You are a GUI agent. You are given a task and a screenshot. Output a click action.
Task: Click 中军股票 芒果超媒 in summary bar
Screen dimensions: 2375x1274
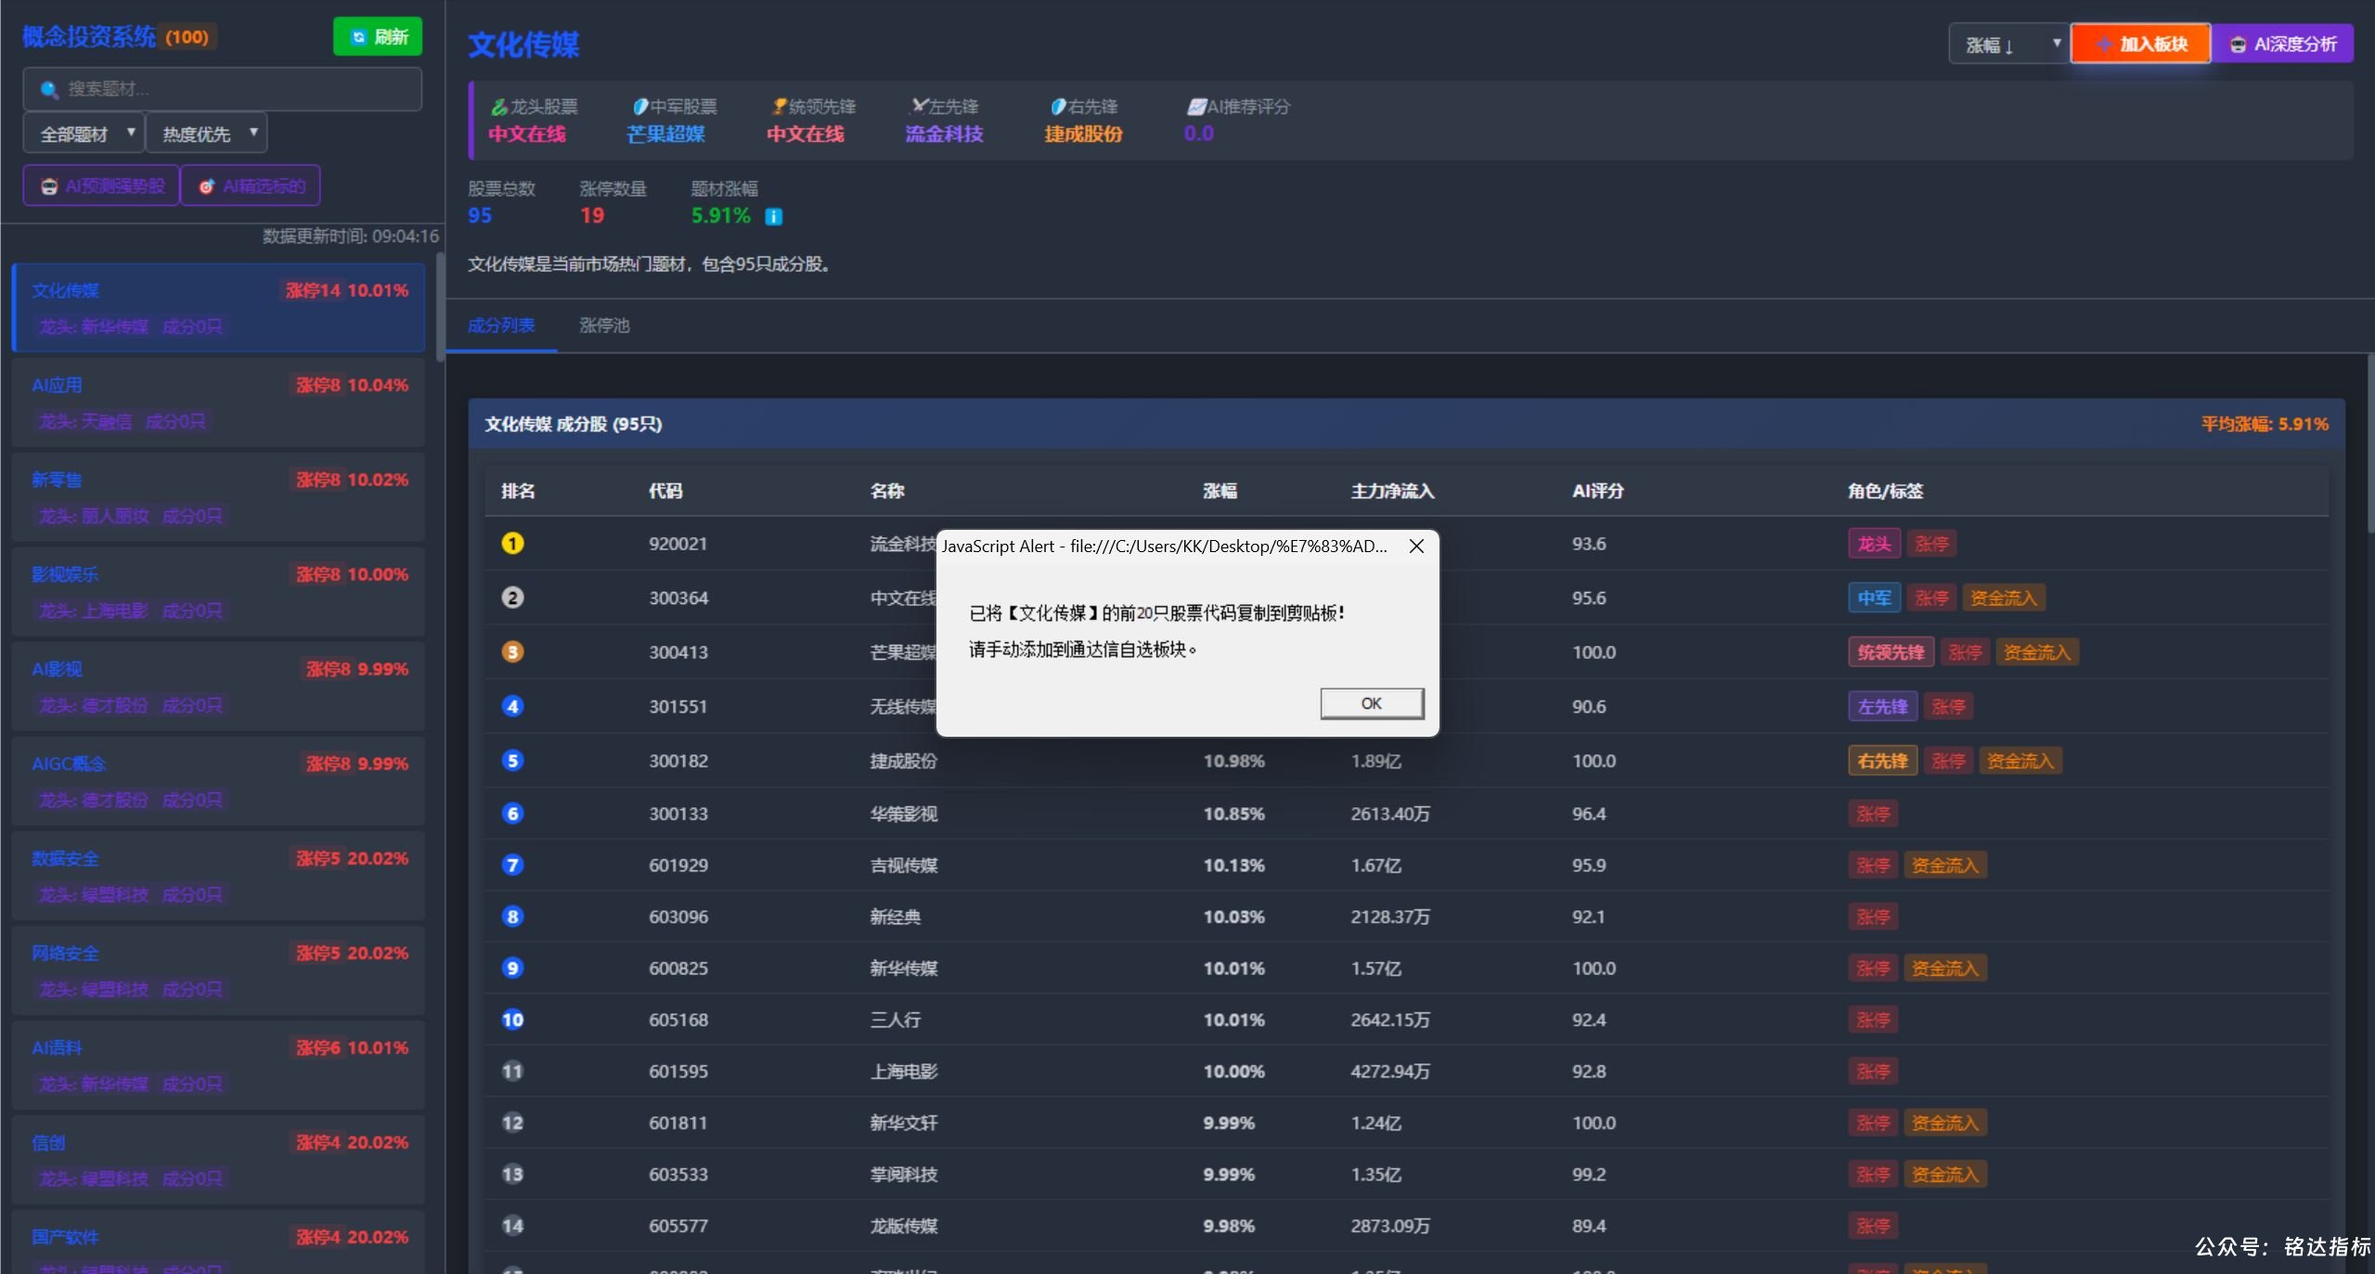tap(665, 134)
